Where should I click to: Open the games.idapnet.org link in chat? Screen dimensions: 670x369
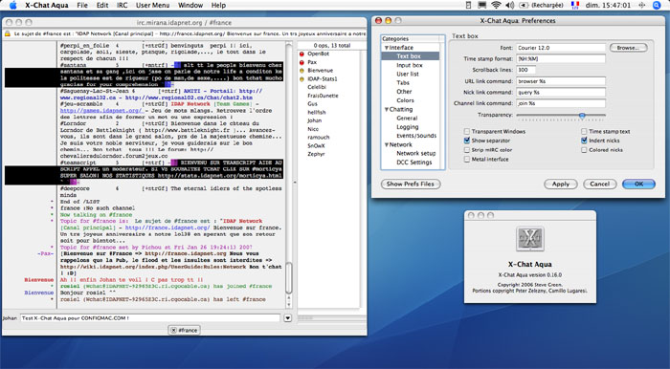pos(100,111)
